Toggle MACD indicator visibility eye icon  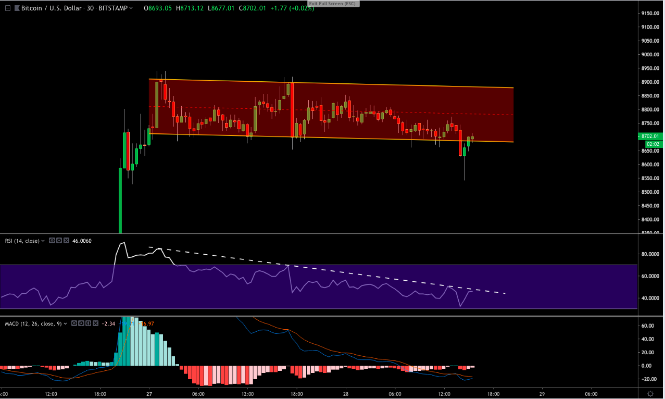pos(75,323)
